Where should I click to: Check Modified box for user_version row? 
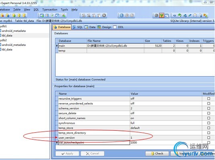[x=209, y=138]
